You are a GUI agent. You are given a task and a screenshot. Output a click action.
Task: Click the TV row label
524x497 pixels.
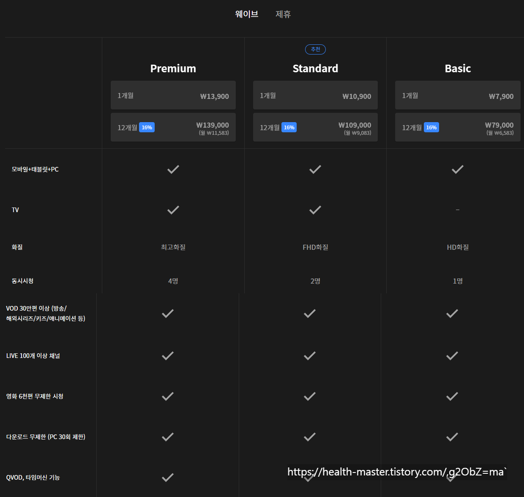coord(15,210)
